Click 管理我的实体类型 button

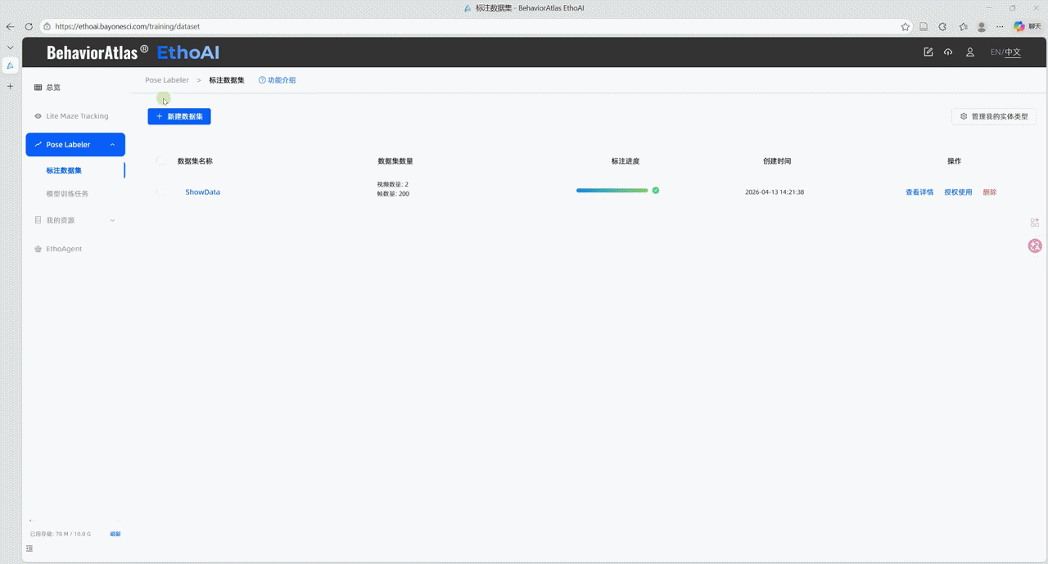[994, 116]
